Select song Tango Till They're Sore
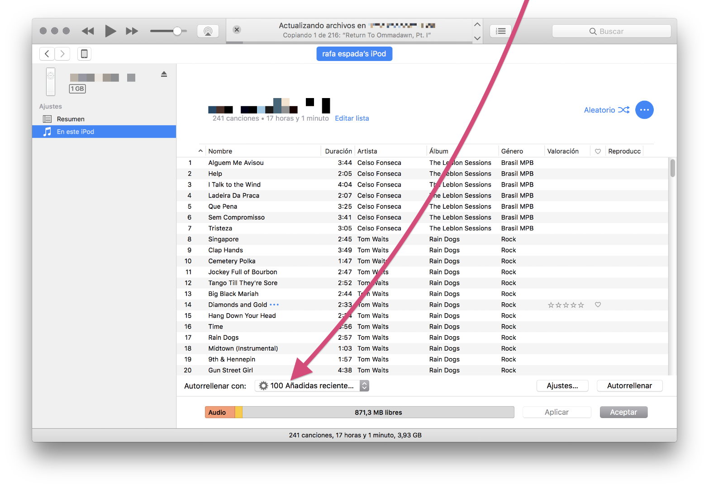709x488 pixels. 422,283
